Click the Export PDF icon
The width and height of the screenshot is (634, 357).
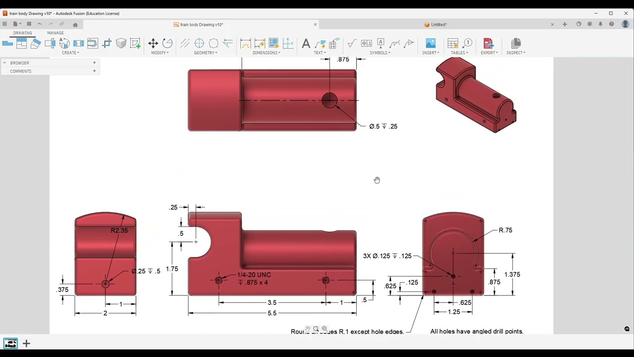click(488, 44)
